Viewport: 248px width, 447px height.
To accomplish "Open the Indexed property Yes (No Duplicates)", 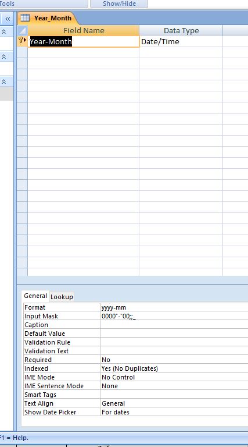I will click(x=174, y=368).
